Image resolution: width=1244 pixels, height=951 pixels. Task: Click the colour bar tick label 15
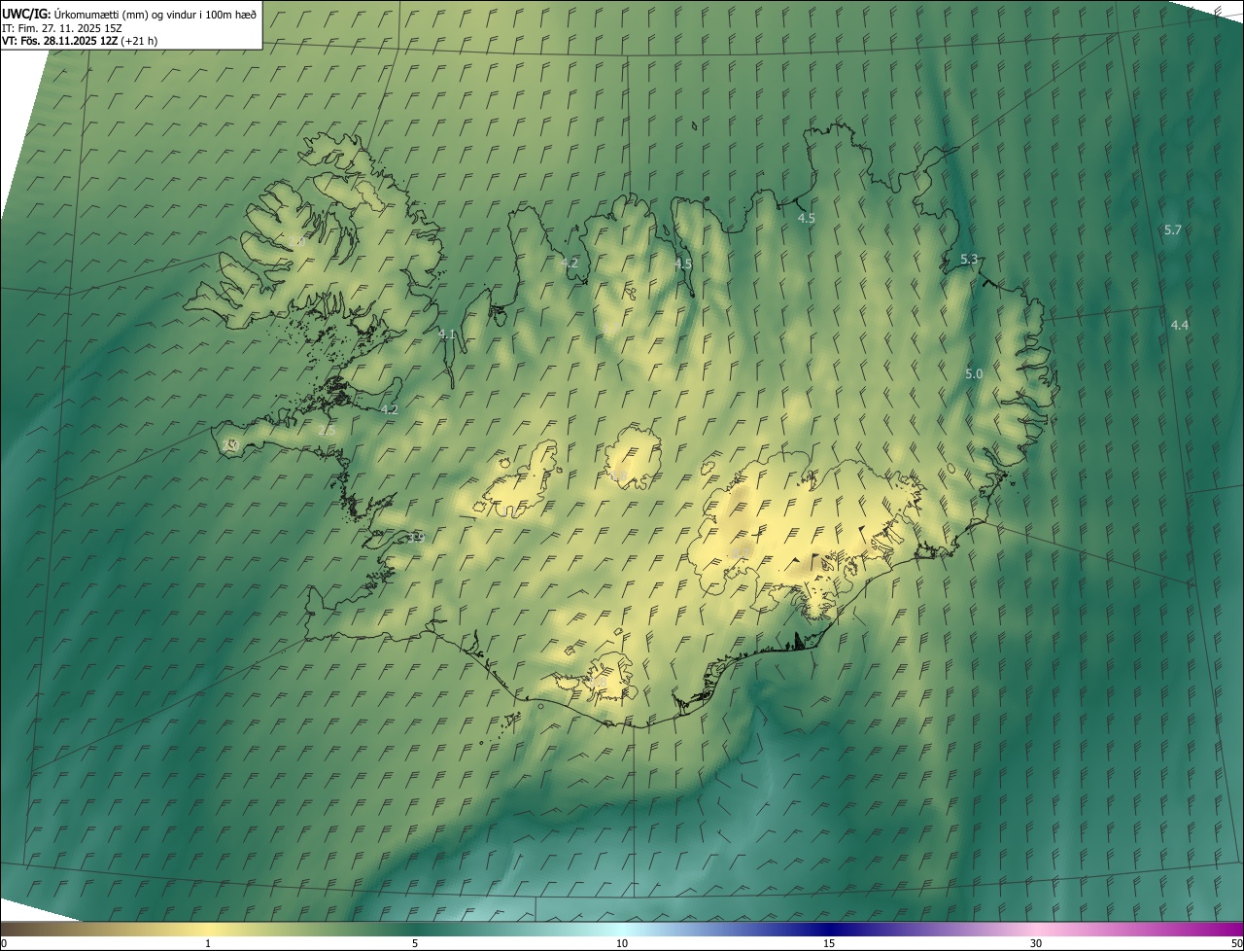click(x=829, y=943)
